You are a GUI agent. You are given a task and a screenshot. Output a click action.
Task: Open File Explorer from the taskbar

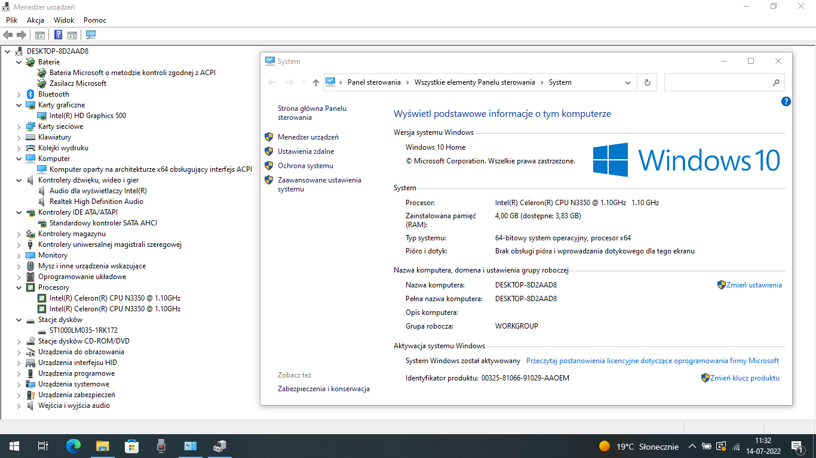(102, 446)
